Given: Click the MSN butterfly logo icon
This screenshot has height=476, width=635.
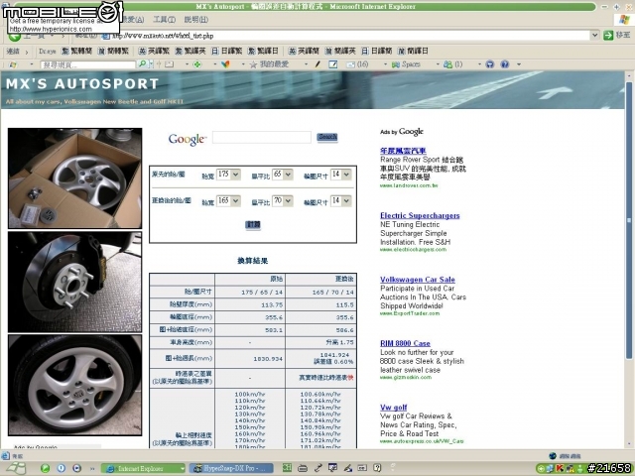Looking at the screenshot, I should (x=225, y=64).
